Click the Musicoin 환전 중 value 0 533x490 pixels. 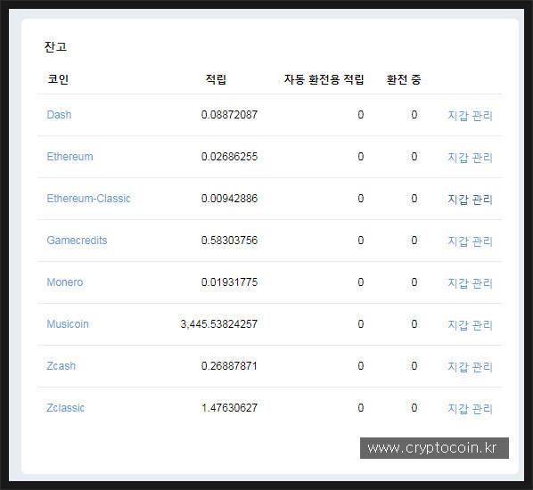[414, 323]
